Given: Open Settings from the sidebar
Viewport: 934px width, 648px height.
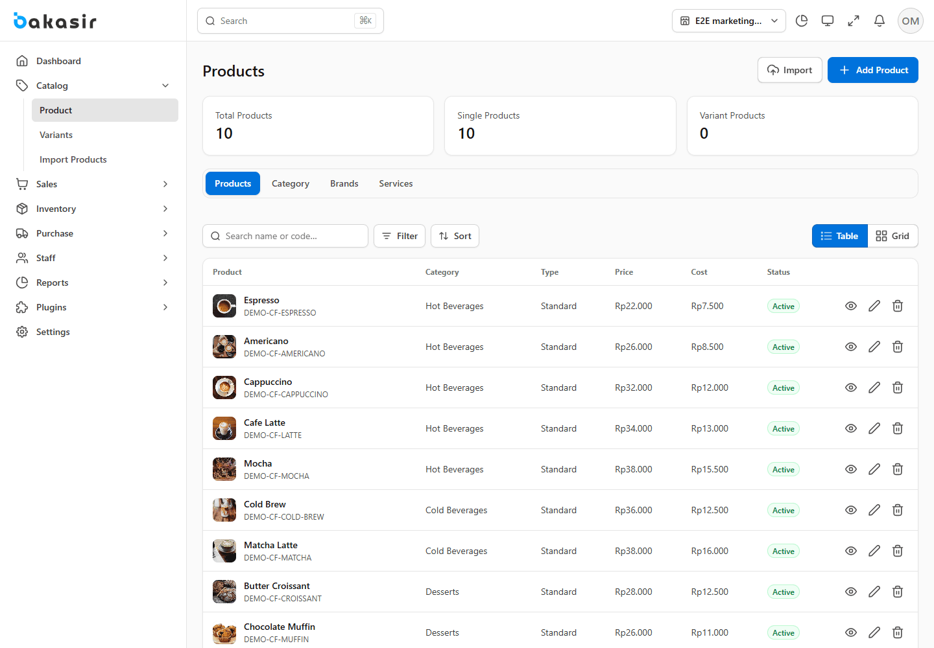Looking at the screenshot, I should tap(93, 332).
